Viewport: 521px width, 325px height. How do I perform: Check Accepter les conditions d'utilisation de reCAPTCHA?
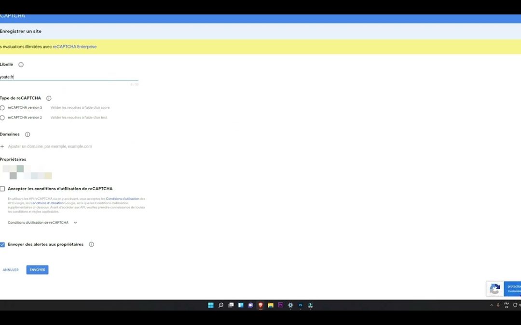pyautogui.click(x=2, y=189)
